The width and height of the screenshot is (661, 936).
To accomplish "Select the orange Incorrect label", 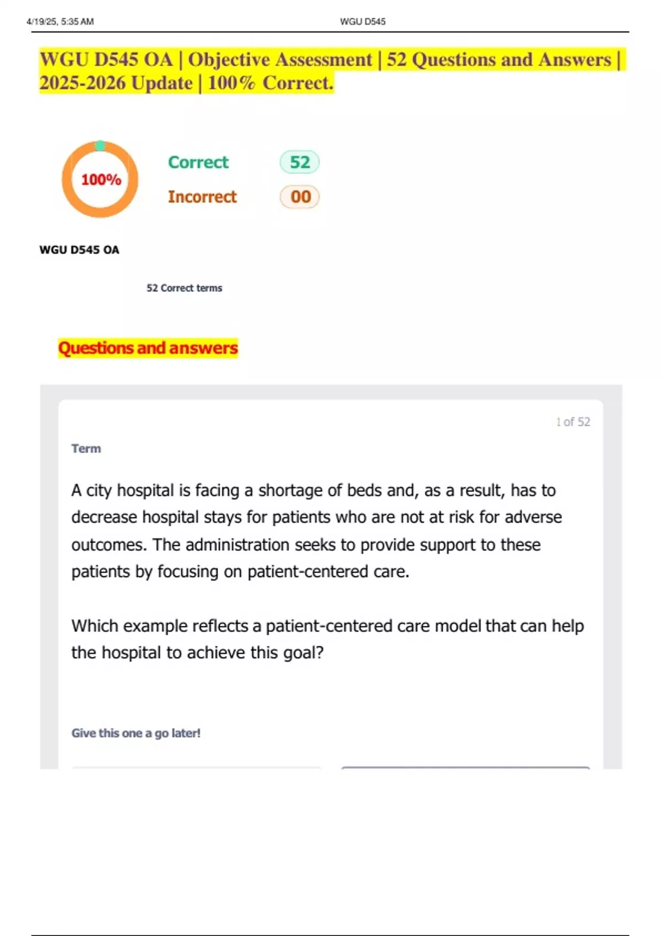I will (x=202, y=197).
